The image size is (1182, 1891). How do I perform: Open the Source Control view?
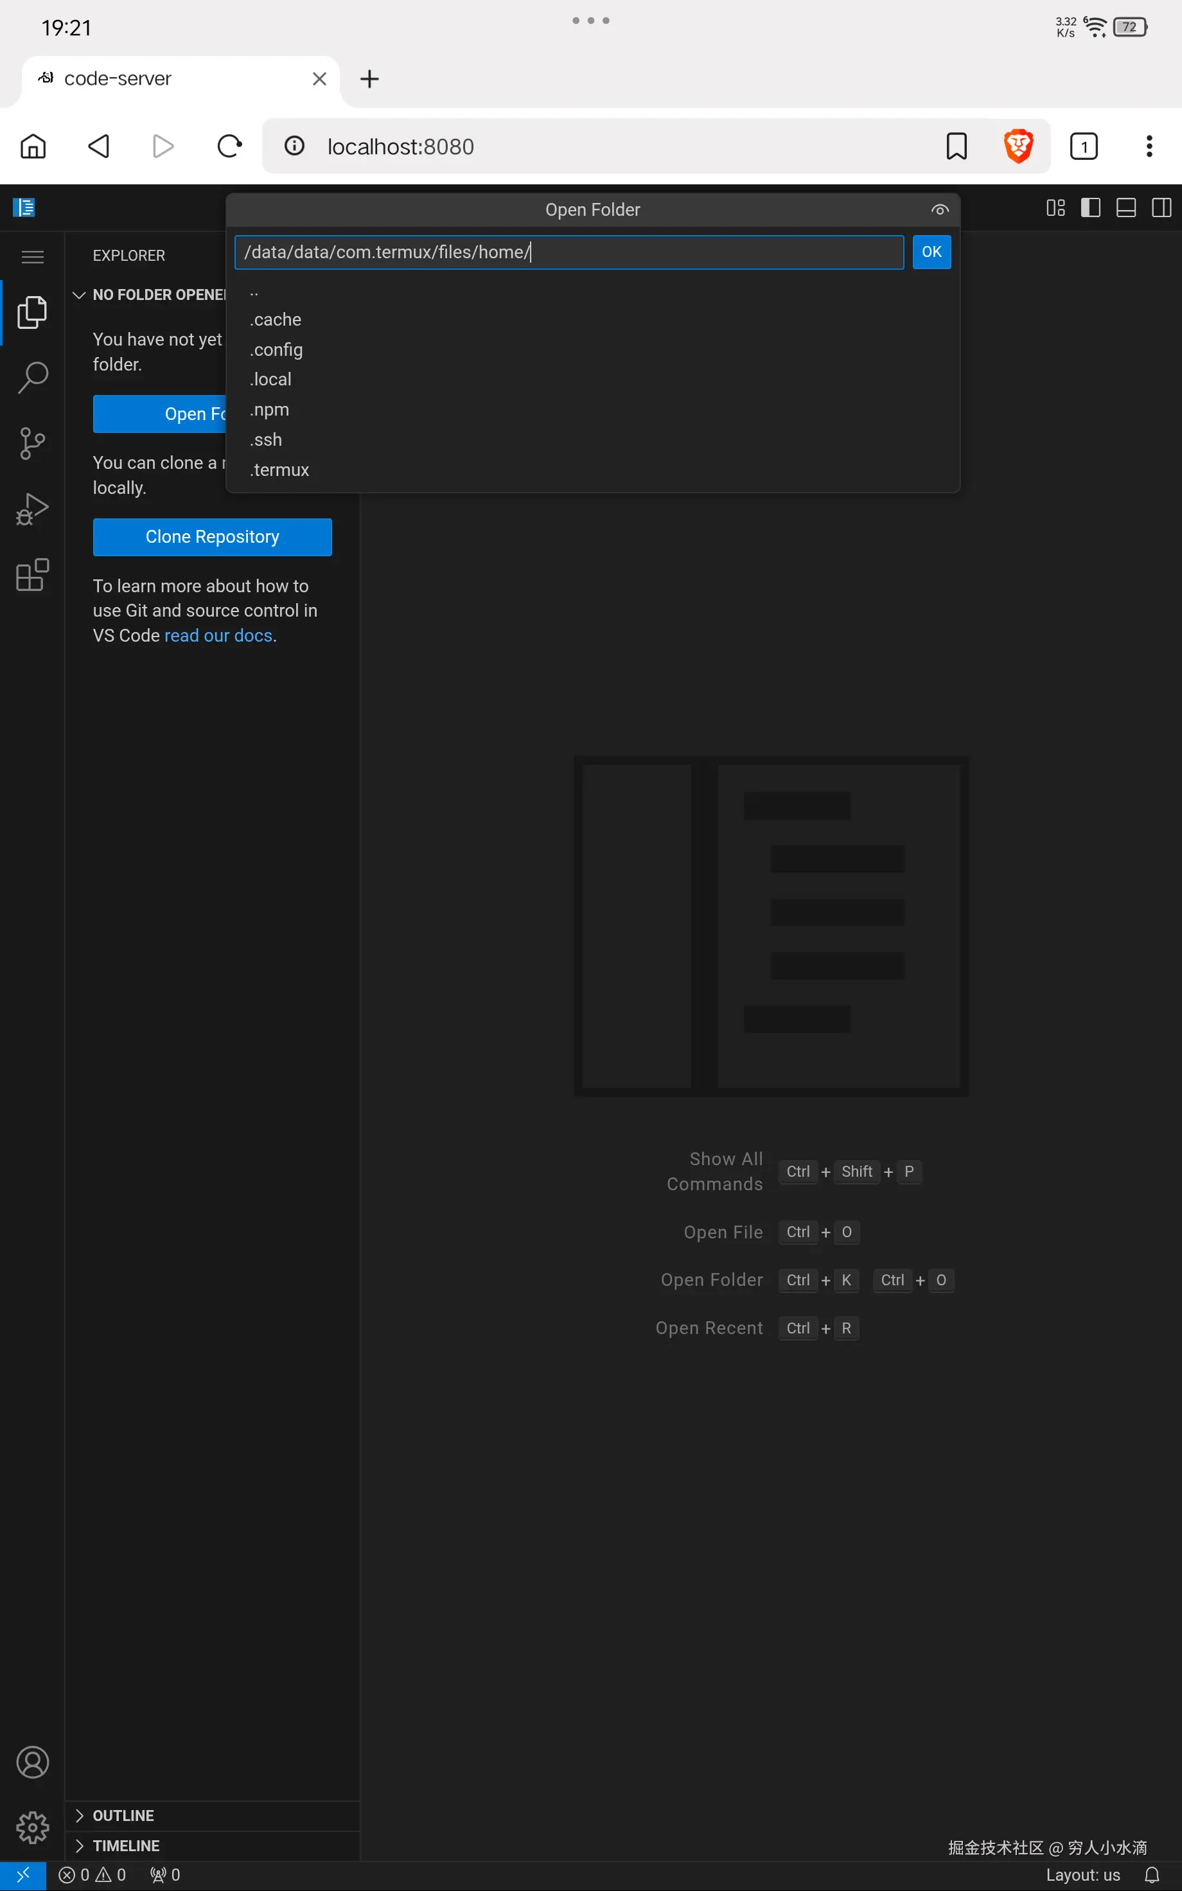(32, 443)
